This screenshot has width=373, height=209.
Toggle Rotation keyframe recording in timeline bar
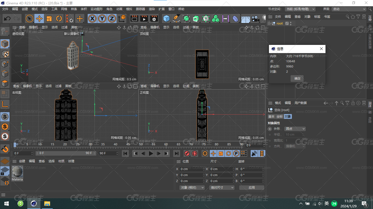point(229,153)
